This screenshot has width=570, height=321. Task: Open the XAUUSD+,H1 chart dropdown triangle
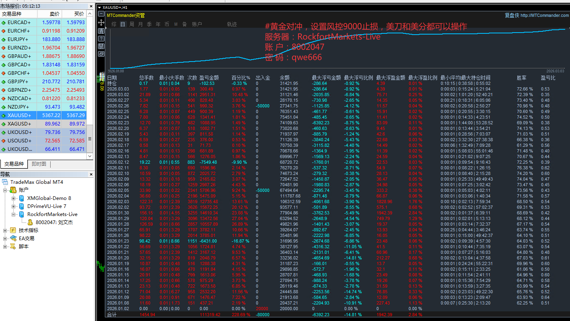(x=100, y=8)
